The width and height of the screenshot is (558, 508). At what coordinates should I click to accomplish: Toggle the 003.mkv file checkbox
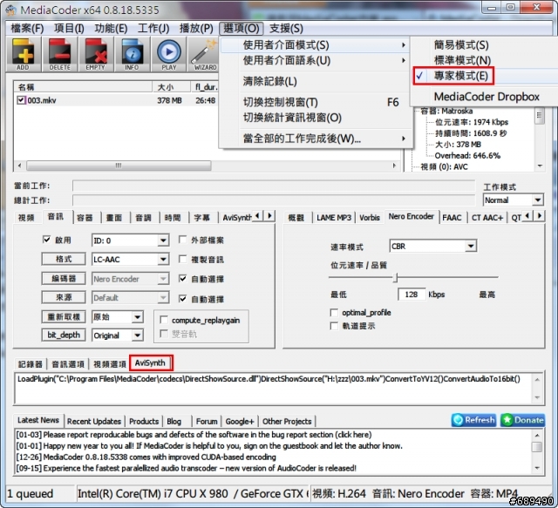pos(21,100)
